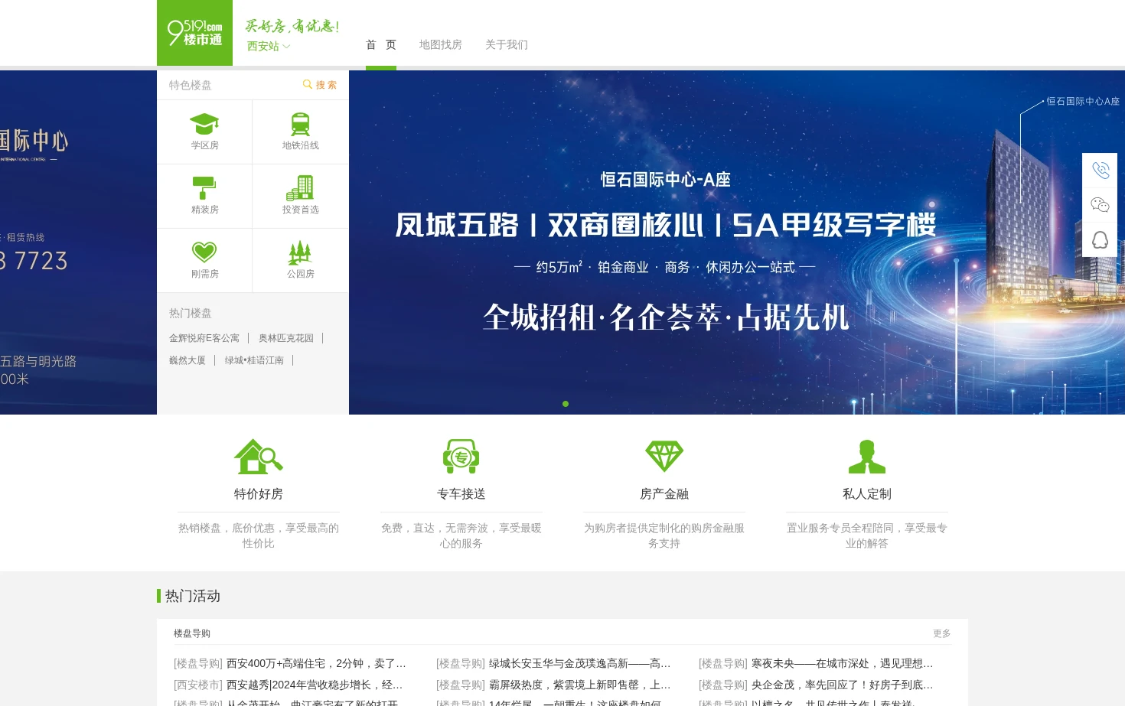1125x706 pixels.
Task: Open the 奥林匹克花园 hot listing link
Action: (x=286, y=338)
